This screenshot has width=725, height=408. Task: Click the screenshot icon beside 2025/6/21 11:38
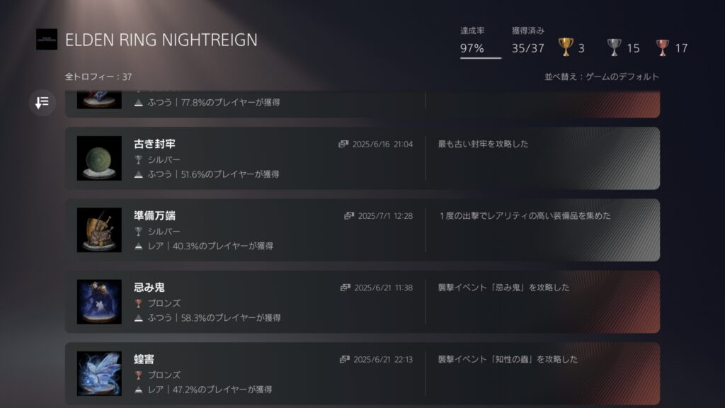click(346, 288)
